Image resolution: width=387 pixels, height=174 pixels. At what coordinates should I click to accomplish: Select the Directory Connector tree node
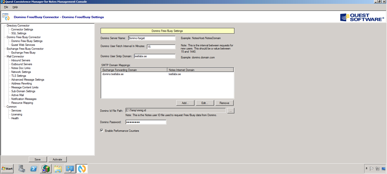(18, 26)
